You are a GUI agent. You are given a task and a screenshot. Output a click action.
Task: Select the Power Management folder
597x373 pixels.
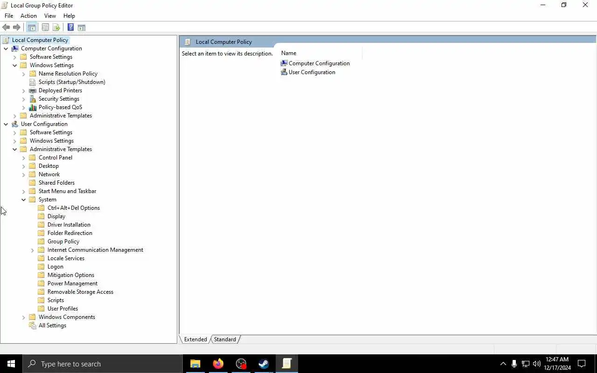pos(72,283)
